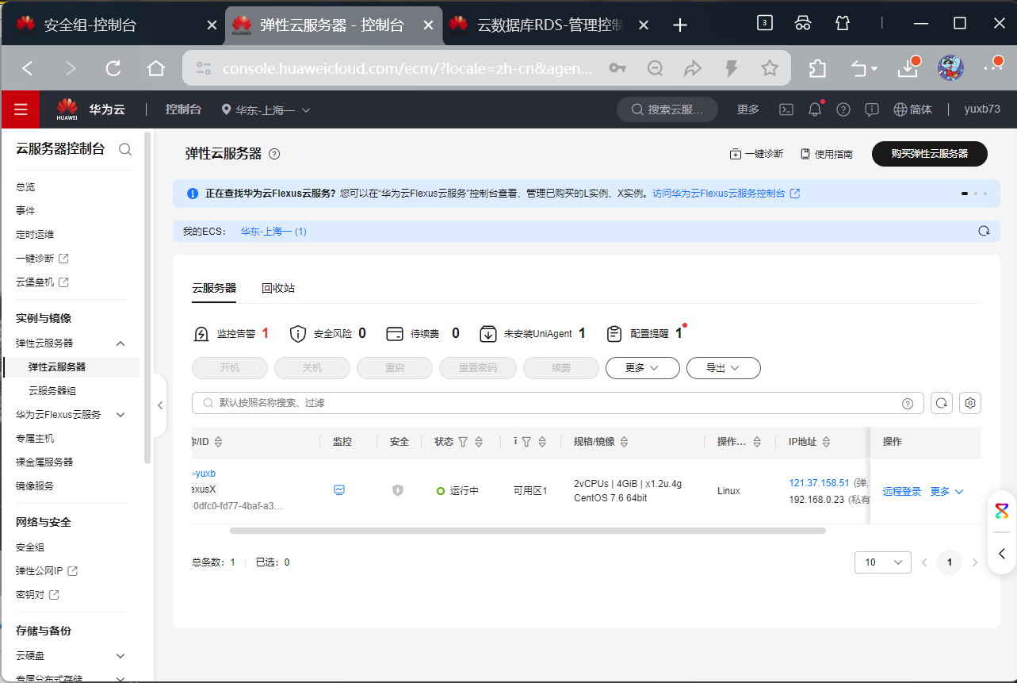1017x683 pixels.
Task: Open language selector 简体
Action: point(912,109)
